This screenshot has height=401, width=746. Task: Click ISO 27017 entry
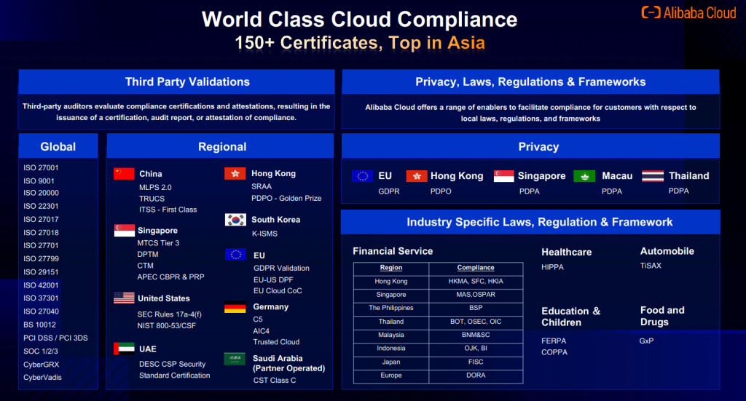[41, 220]
